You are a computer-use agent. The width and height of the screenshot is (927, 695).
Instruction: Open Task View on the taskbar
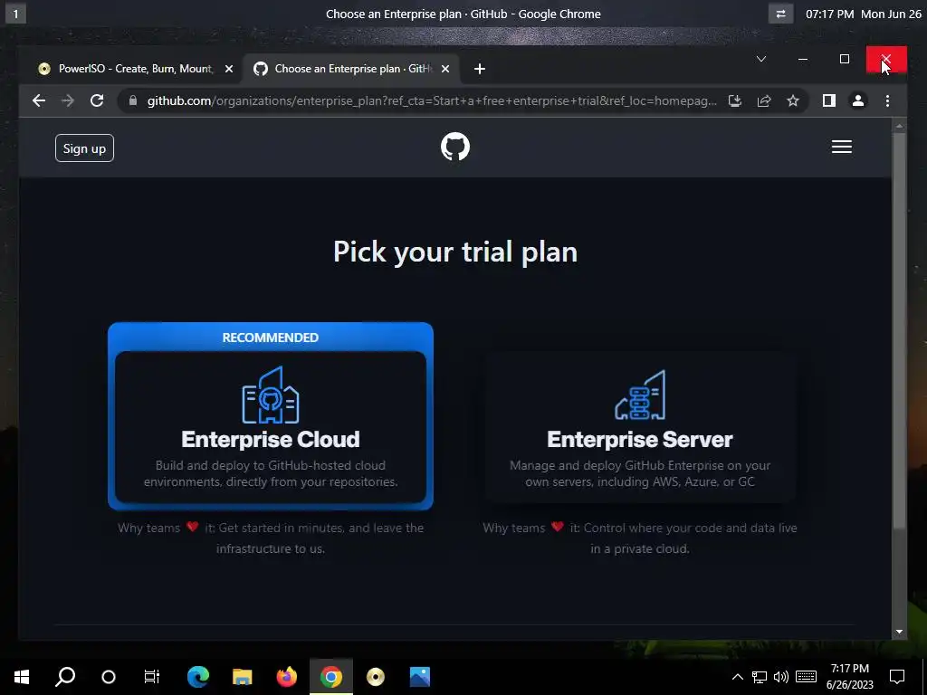pos(152,677)
